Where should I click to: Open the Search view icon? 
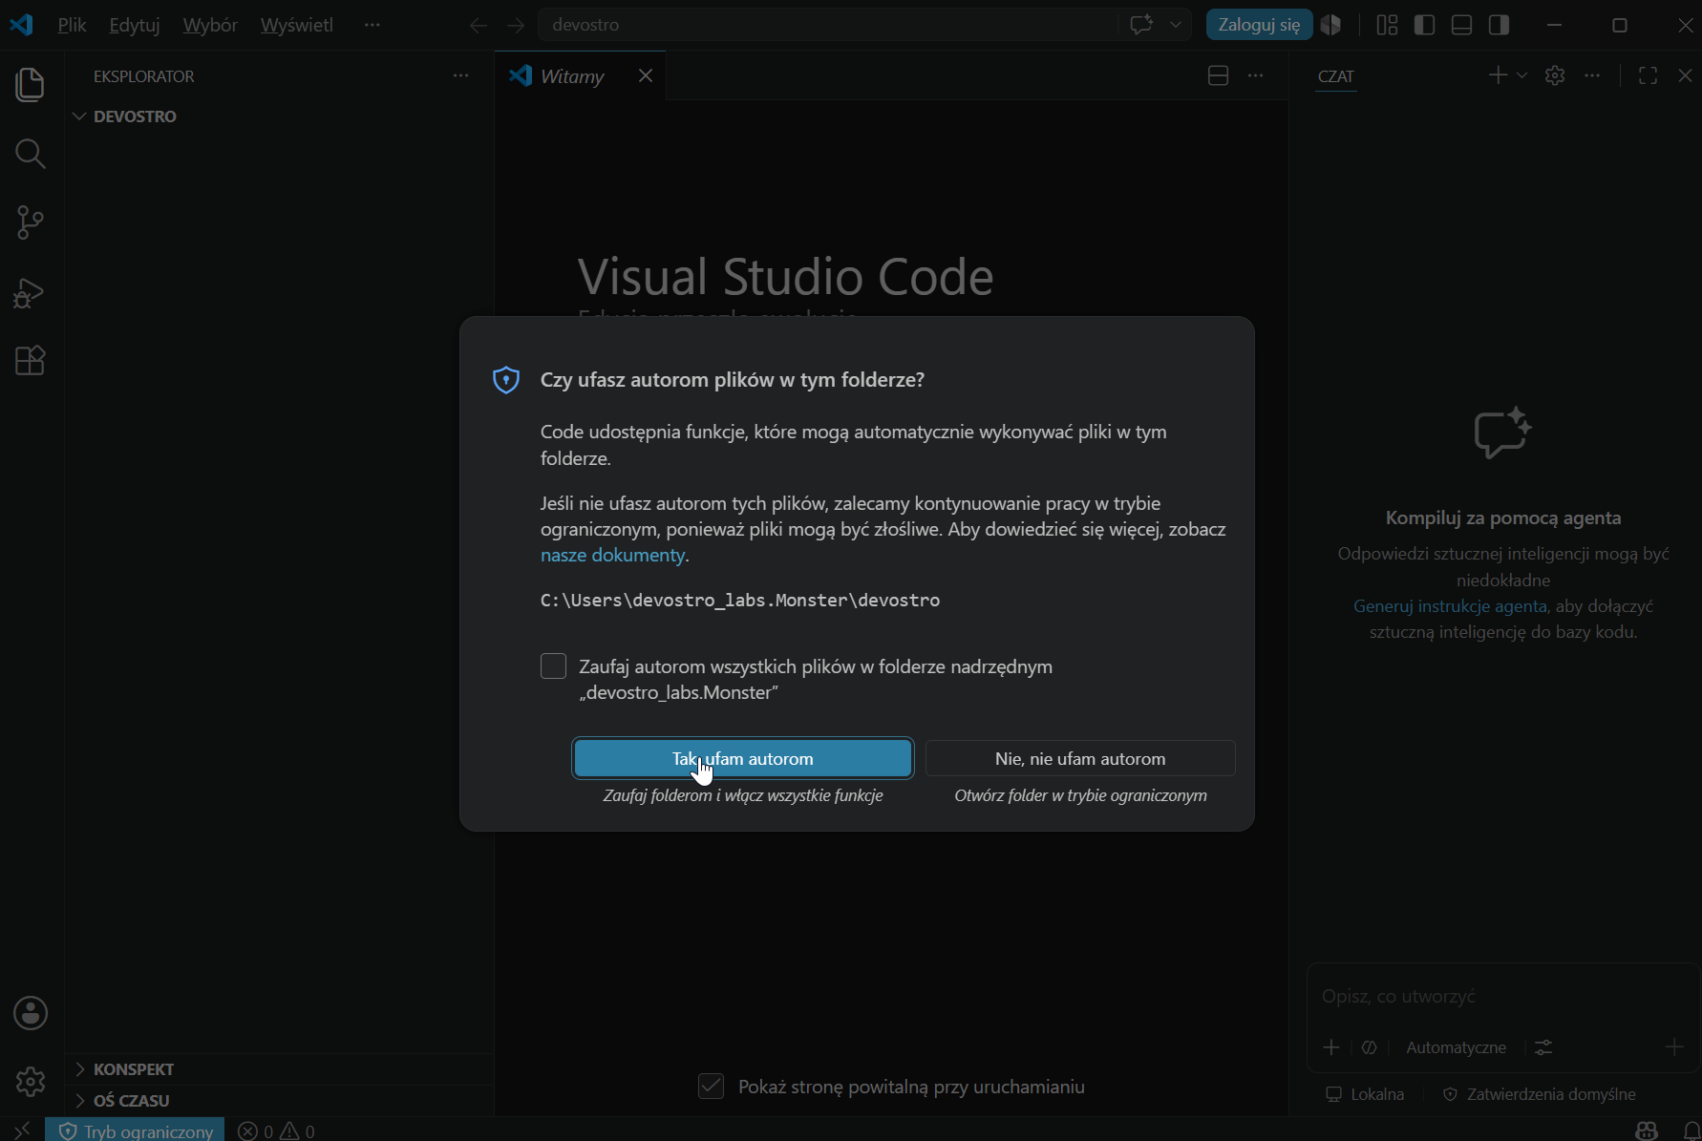click(x=31, y=154)
